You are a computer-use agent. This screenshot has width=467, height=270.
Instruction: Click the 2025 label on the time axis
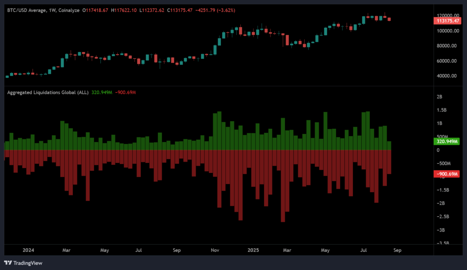[x=253, y=250]
